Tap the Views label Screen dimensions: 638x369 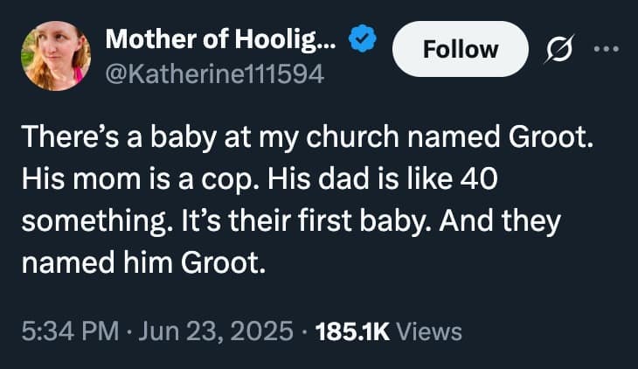[x=428, y=331]
